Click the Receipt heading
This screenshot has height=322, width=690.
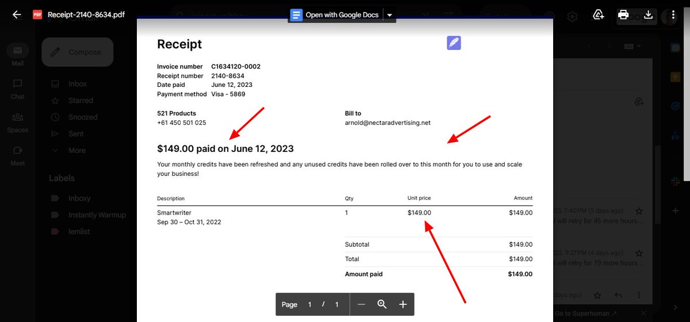point(179,44)
